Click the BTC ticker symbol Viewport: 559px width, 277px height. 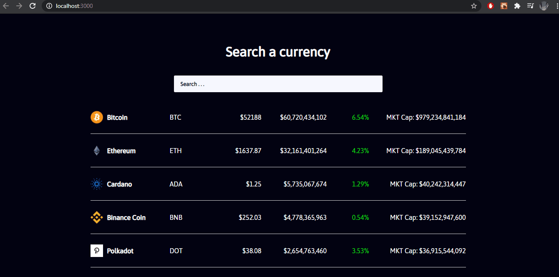tap(176, 118)
